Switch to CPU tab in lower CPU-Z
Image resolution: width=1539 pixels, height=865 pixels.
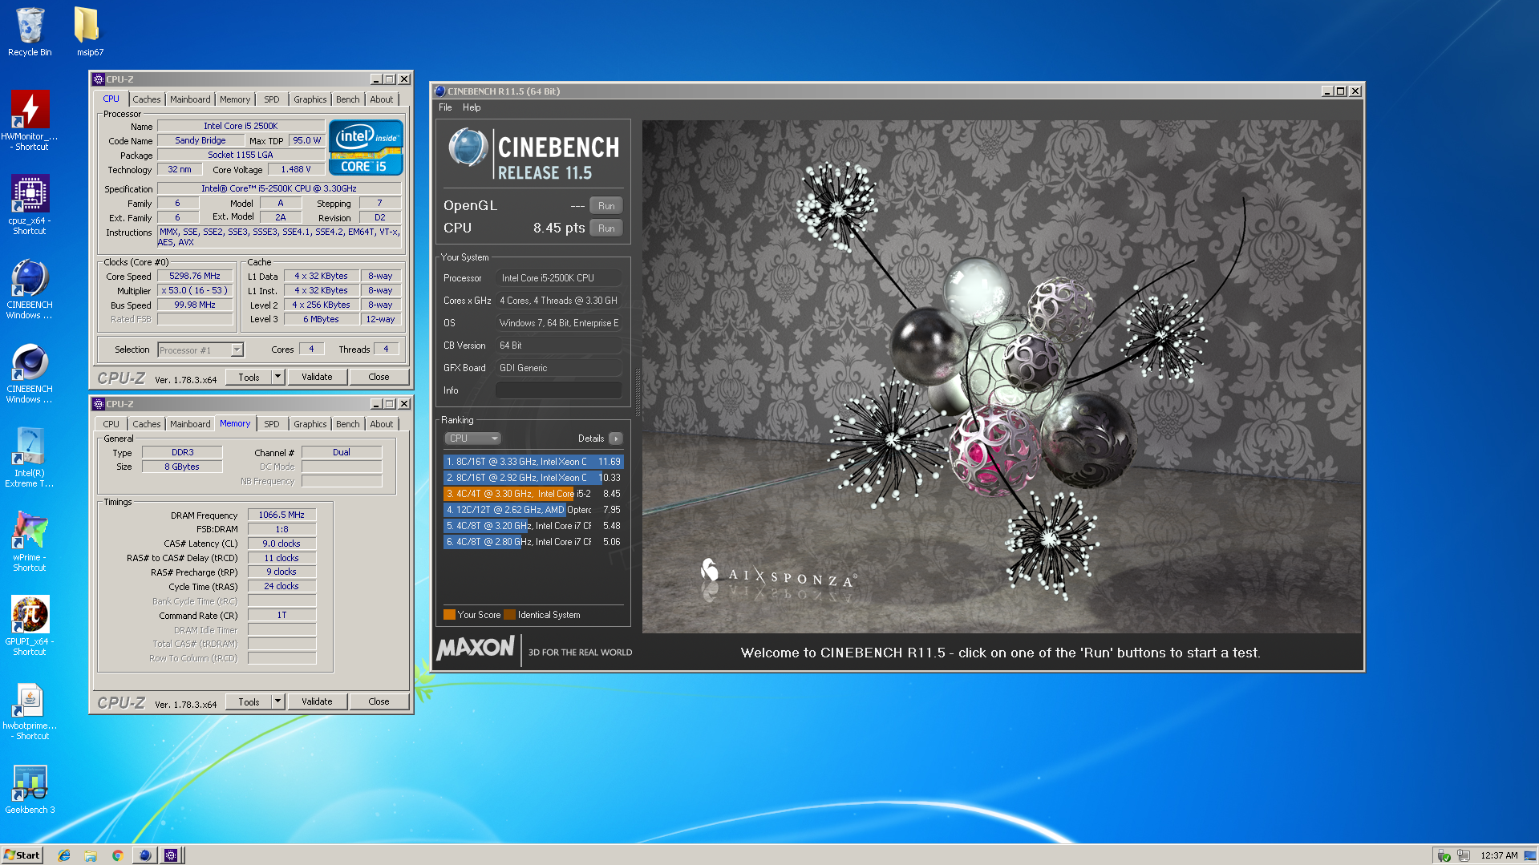pyautogui.click(x=111, y=424)
